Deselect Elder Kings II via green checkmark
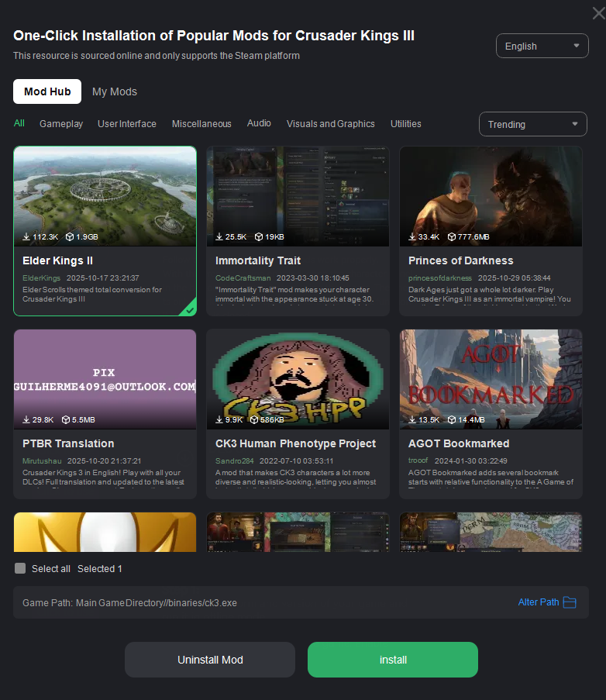606x700 pixels. coord(190,309)
